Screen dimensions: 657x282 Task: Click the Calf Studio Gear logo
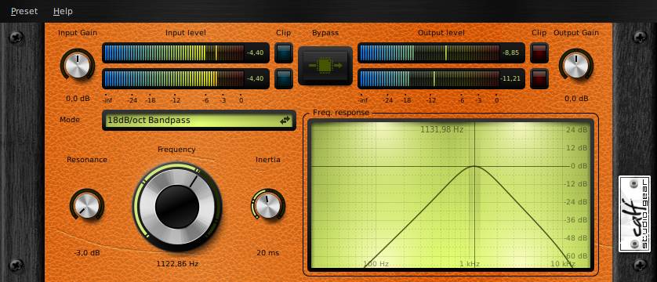634,214
